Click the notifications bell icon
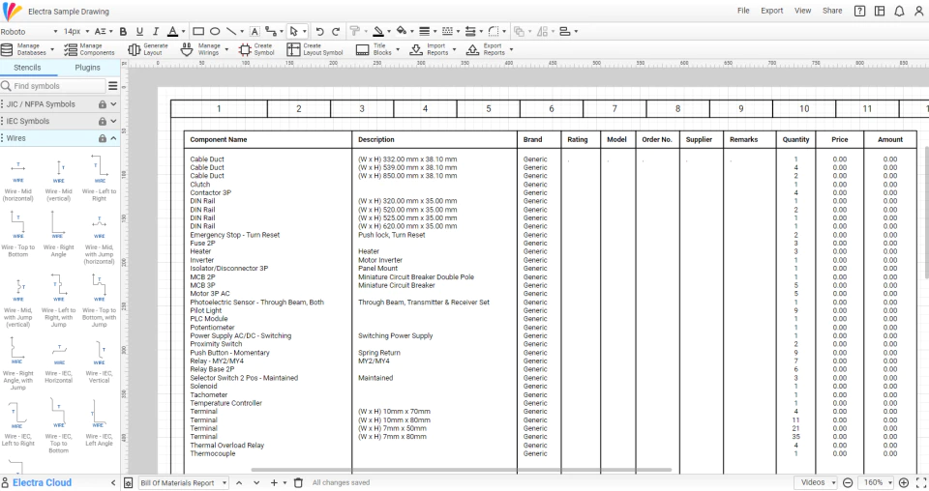Viewport: 929px width, 491px height. (899, 12)
